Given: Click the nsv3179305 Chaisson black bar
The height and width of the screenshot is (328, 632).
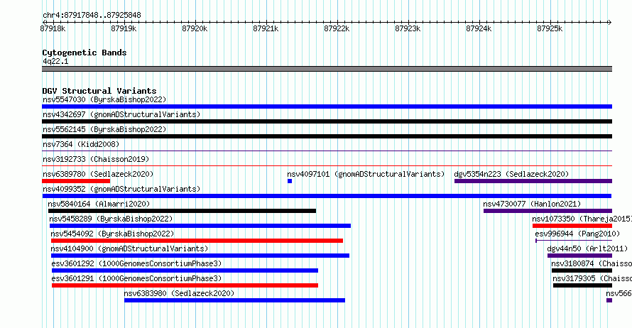Looking at the screenshot, I should click(x=582, y=285).
